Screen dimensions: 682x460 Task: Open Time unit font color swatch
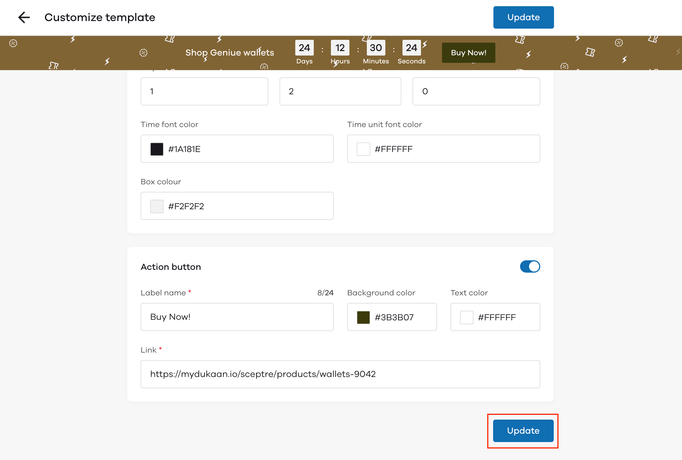coord(363,149)
